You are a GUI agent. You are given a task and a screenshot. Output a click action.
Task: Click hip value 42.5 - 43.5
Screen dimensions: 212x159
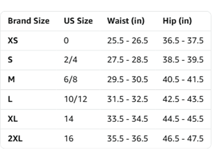(183, 99)
